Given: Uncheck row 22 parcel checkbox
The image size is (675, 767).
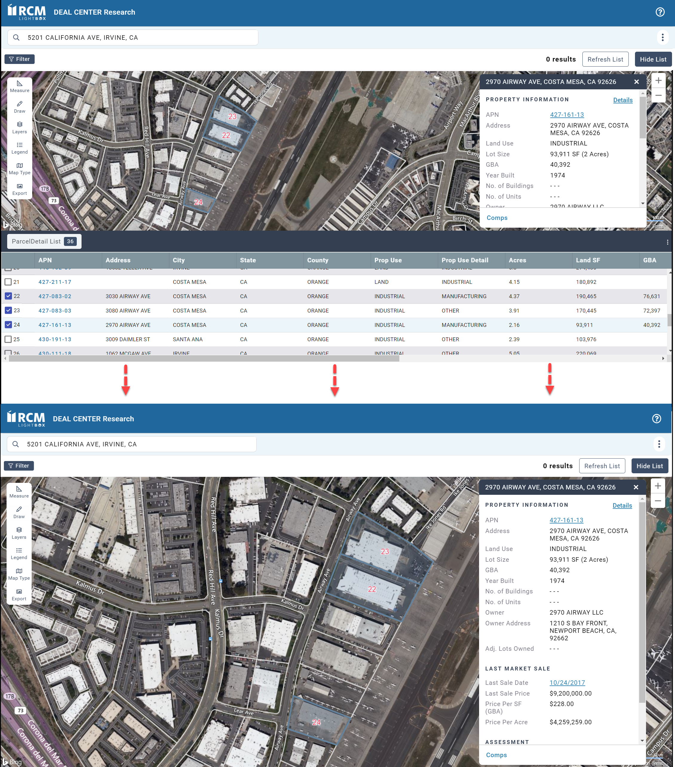Looking at the screenshot, I should pos(8,296).
